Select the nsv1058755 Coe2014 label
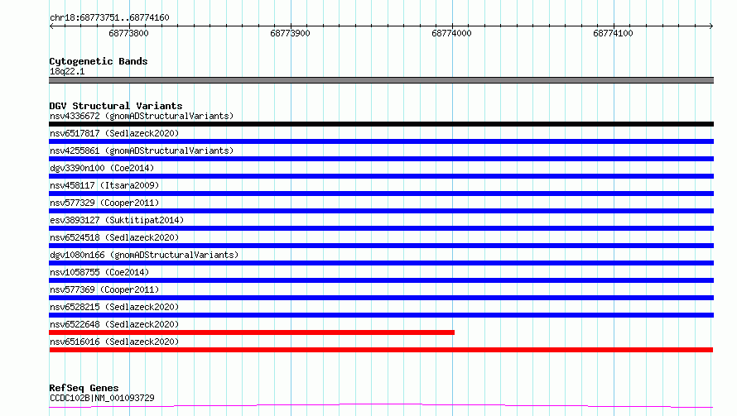 point(99,272)
